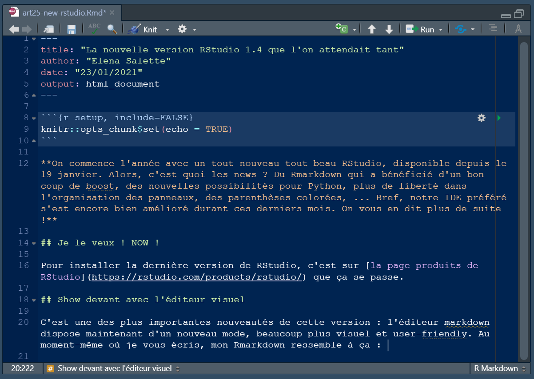Click the author "Elena Salette" text
Screen dimensions: 534x379
click(x=129, y=61)
